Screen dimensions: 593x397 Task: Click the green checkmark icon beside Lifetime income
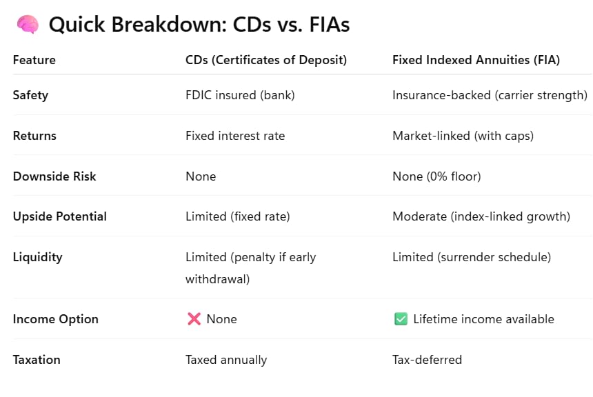point(401,319)
